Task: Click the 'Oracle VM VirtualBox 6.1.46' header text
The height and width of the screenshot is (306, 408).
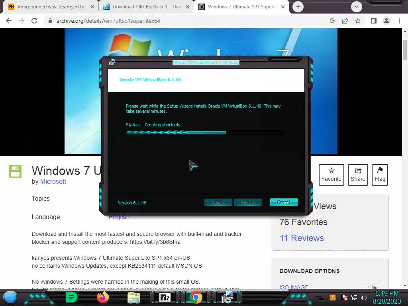Action: pyautogui.click(x=150, y=80)
